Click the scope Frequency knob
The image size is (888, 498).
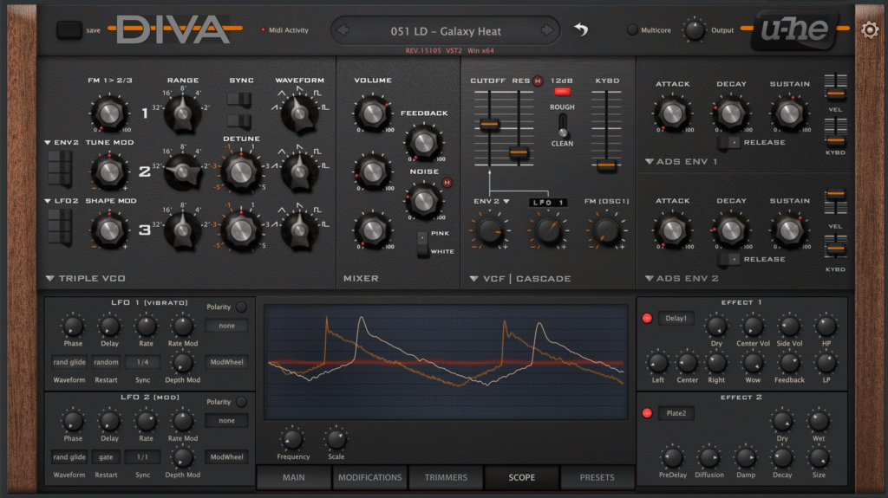[292, 439]
